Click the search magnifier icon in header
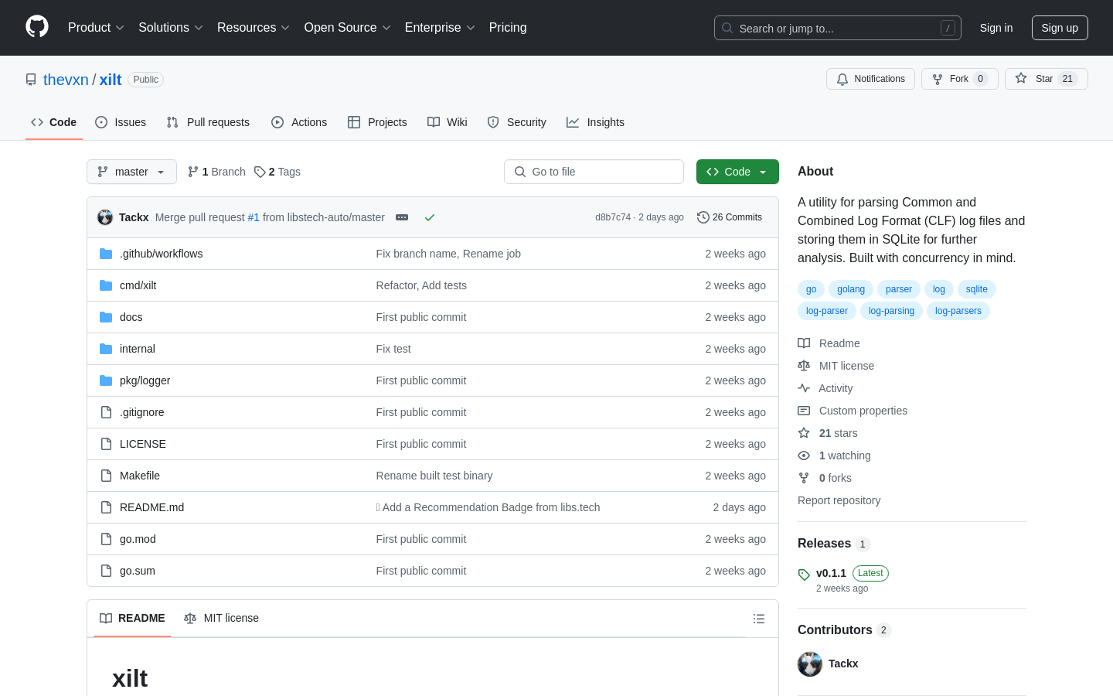The width and height of the screenshot is (1113, 696). pyautogui.click(x=727, y=28)
